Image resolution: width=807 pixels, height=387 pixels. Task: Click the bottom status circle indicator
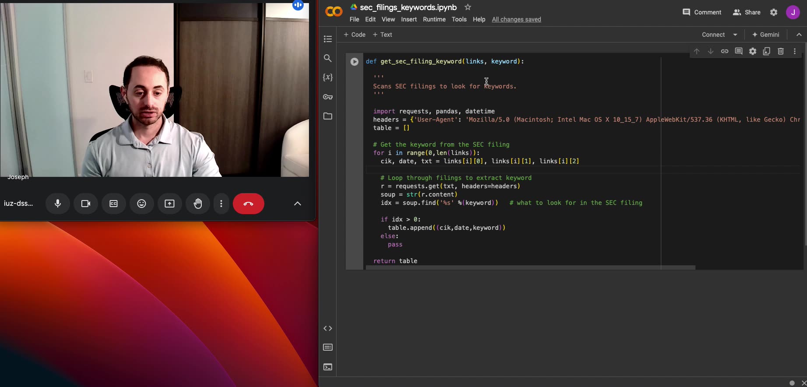click(792, 383)
